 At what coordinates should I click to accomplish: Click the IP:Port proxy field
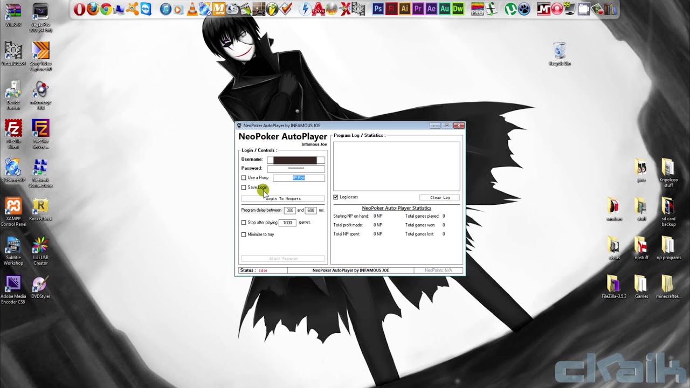[x=299, y=178]
